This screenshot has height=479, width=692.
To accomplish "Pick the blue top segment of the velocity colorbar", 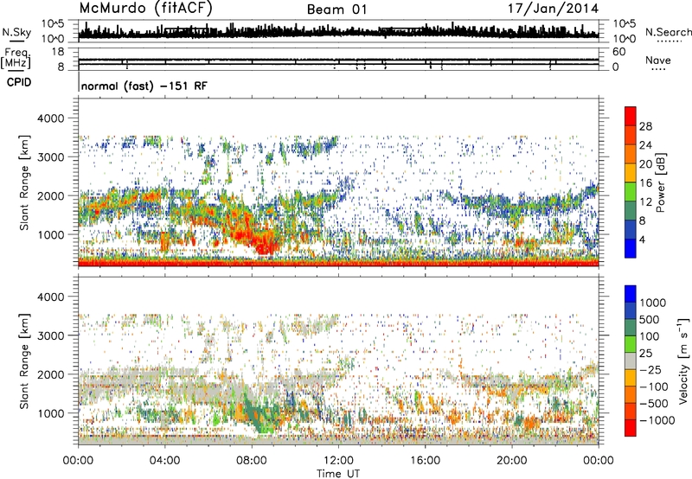I will 631,294.
